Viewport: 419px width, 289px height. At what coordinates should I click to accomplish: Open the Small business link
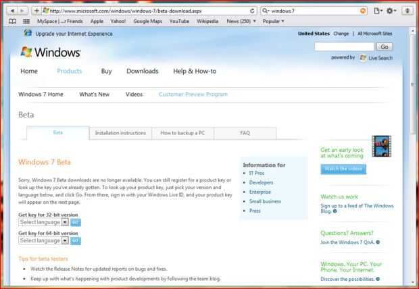[265, 201]
